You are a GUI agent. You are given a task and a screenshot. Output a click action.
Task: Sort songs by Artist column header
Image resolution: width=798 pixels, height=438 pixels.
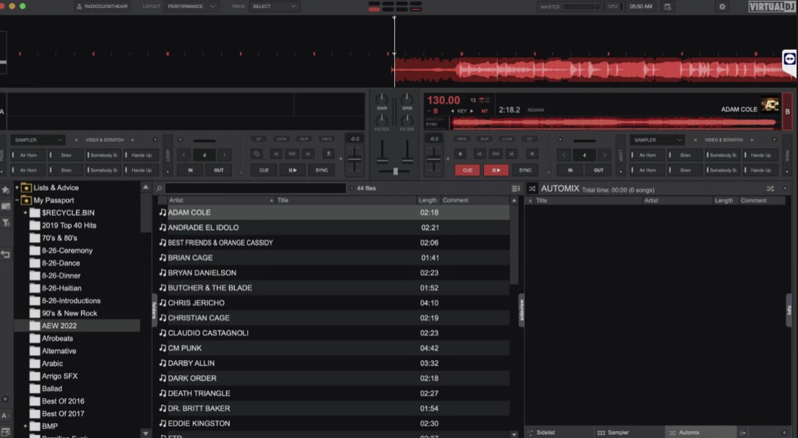click(221, 200)
